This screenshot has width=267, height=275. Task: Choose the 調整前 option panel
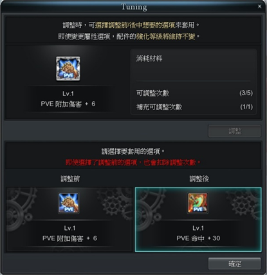point(69,220)
